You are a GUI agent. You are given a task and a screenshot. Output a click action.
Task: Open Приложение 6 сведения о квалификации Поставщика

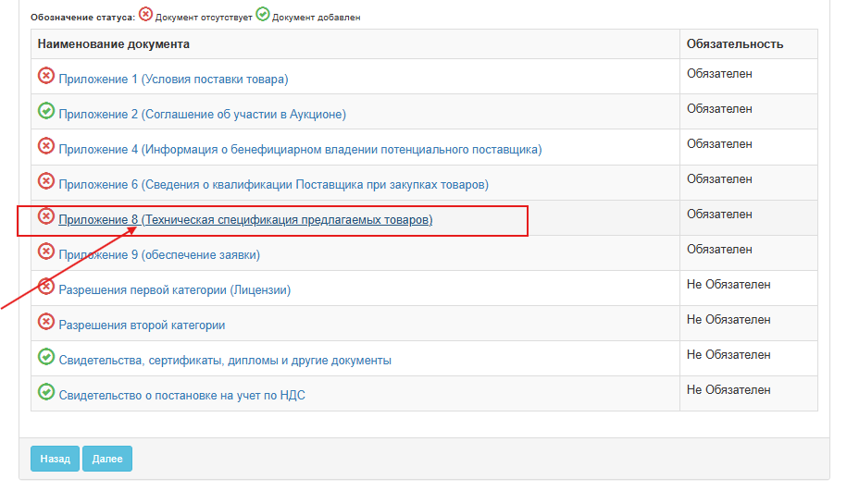[x=273, y=185]
